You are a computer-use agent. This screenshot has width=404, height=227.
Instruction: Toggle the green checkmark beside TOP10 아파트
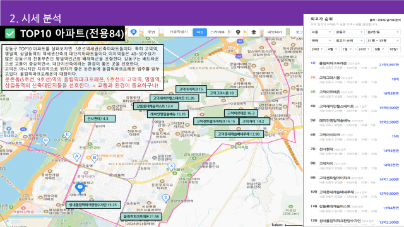pos(10,33)
